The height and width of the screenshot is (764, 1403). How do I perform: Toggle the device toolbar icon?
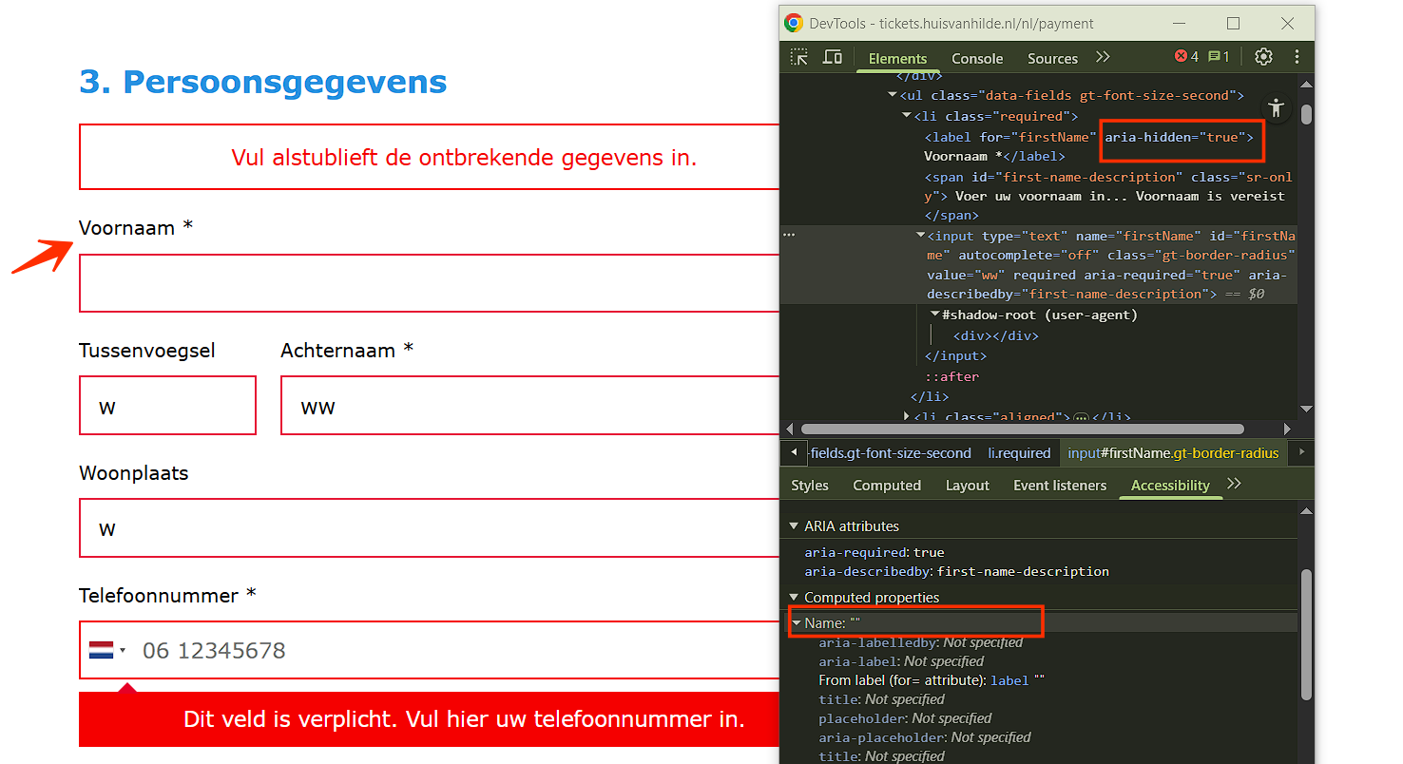[x=833, y=58]
